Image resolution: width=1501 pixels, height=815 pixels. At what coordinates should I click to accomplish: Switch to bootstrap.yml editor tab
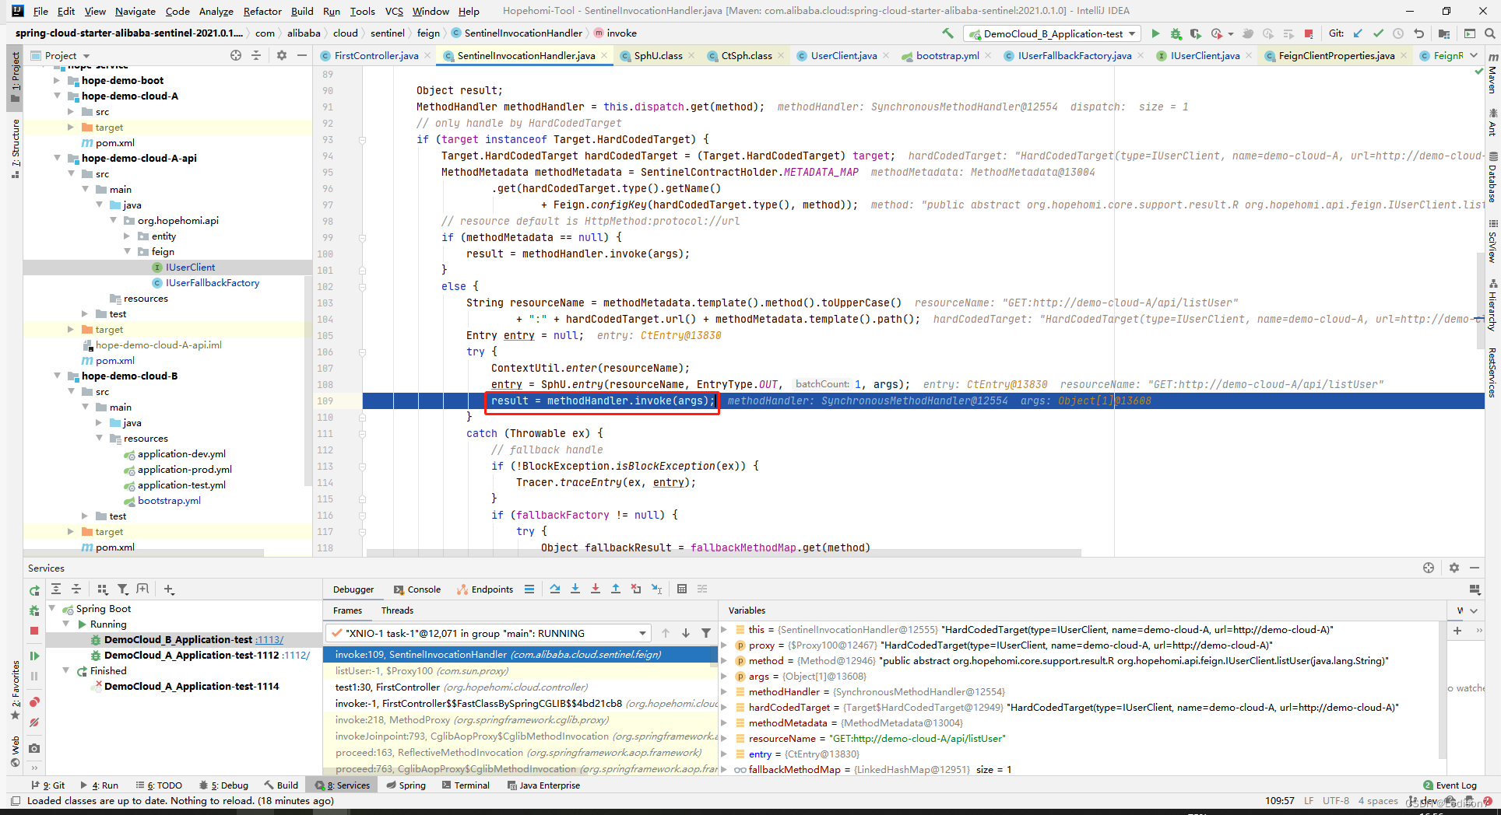click(947, 55)
